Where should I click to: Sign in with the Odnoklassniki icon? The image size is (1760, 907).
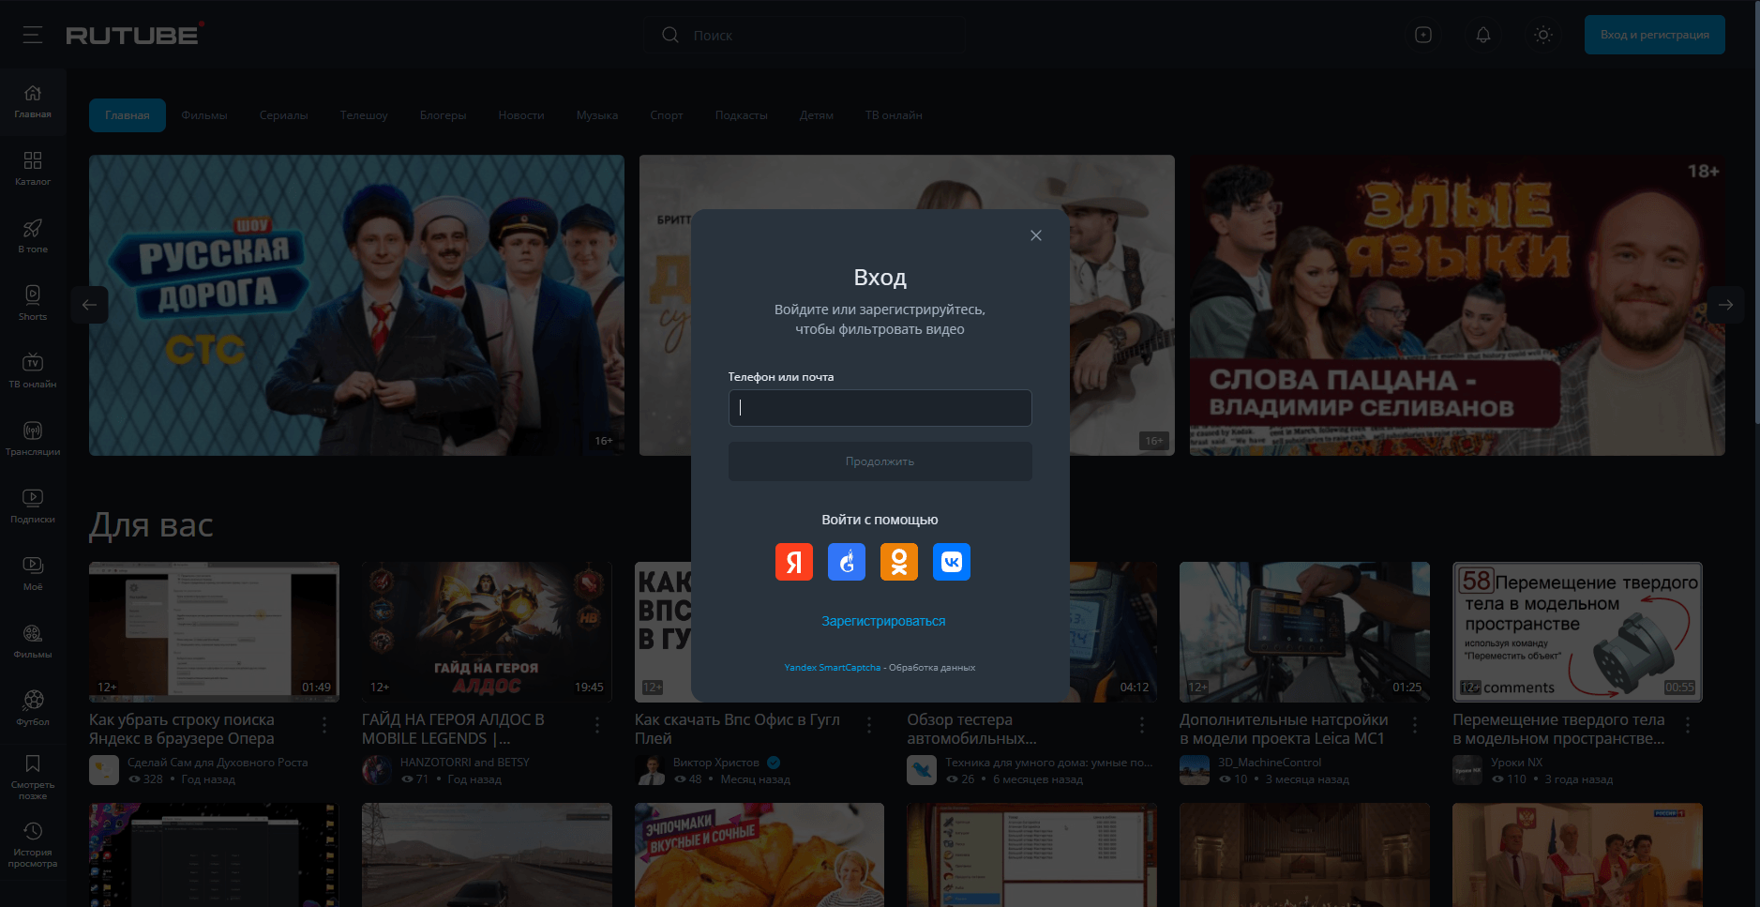(899, 562)
